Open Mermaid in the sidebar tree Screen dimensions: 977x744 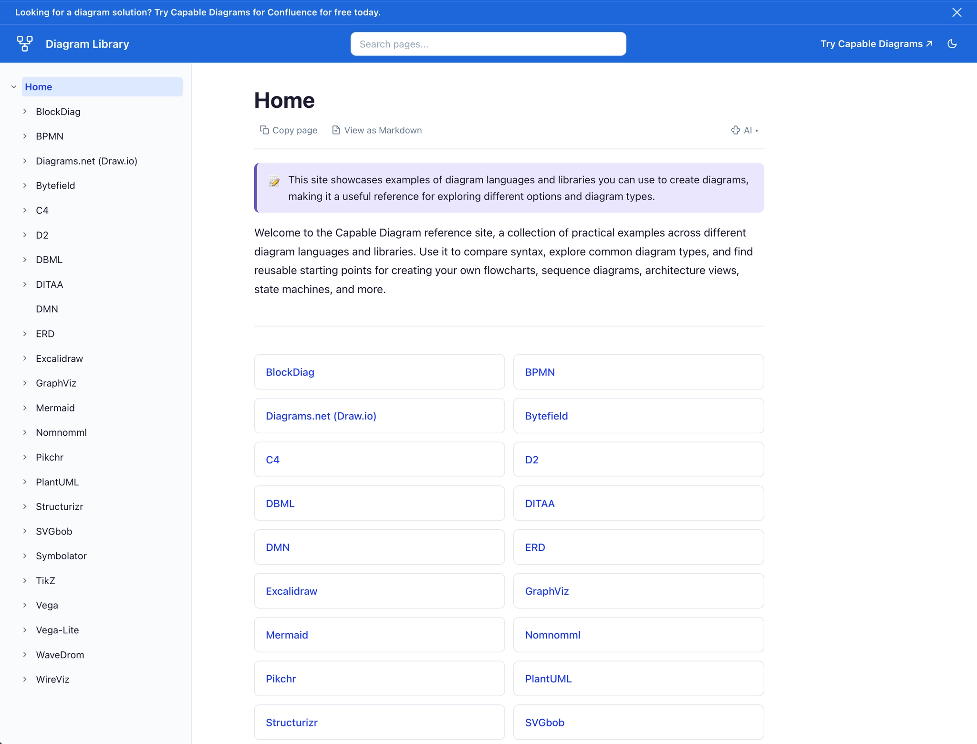coord(55,408)
